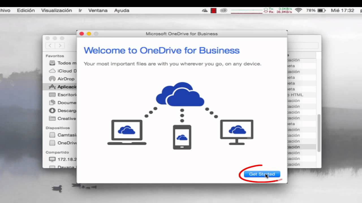Open the Ventana menu

click(98, 10)
